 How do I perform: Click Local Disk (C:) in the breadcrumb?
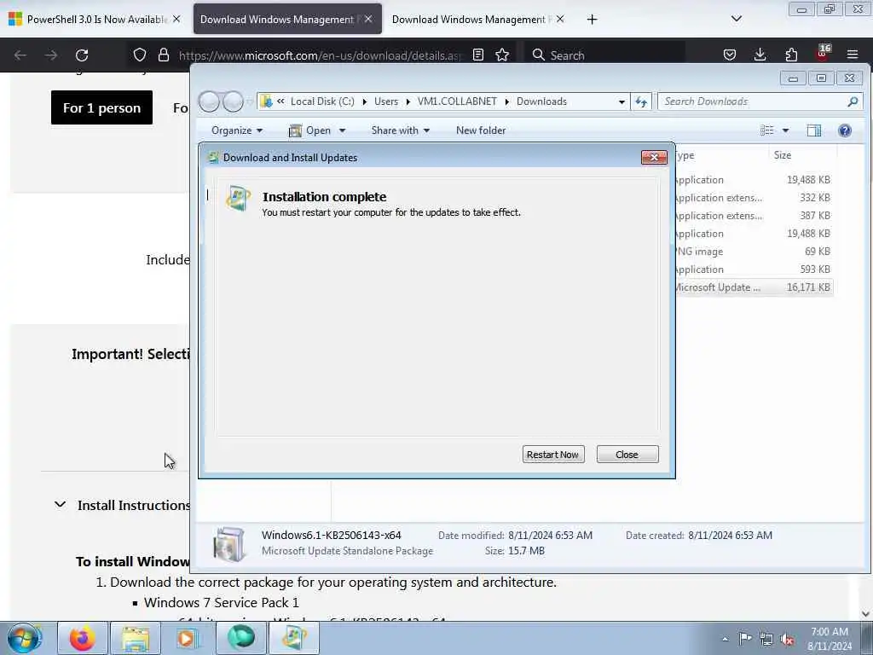322,101
